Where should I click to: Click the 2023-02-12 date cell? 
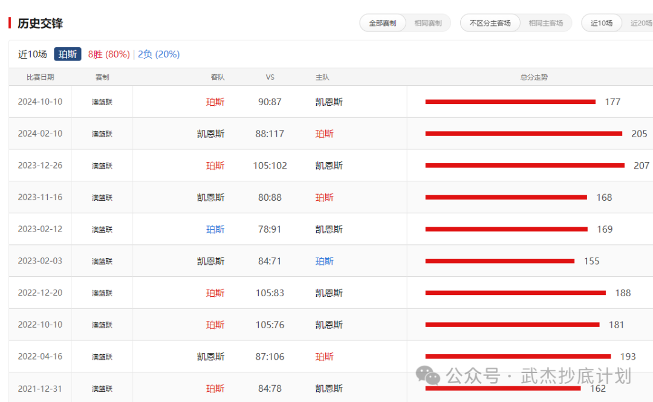coord(40,230)
